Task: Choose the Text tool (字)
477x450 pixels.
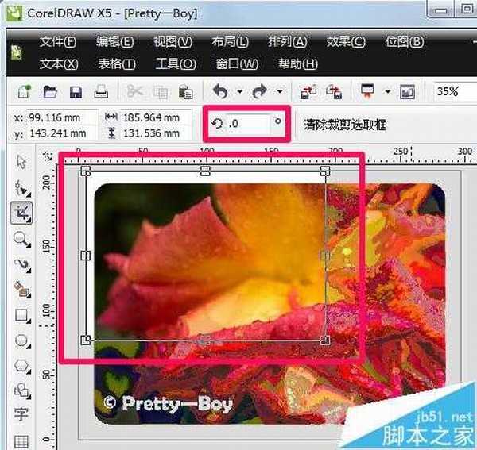Action: pos(21,414)
